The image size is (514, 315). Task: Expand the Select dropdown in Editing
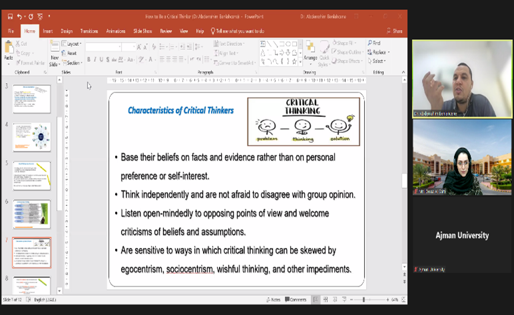click(380, 61)
